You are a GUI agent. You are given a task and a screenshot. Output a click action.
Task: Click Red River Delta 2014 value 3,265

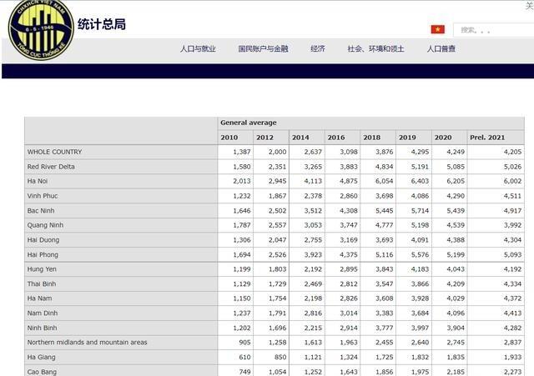pyautogui.click(x=313, y=167)
